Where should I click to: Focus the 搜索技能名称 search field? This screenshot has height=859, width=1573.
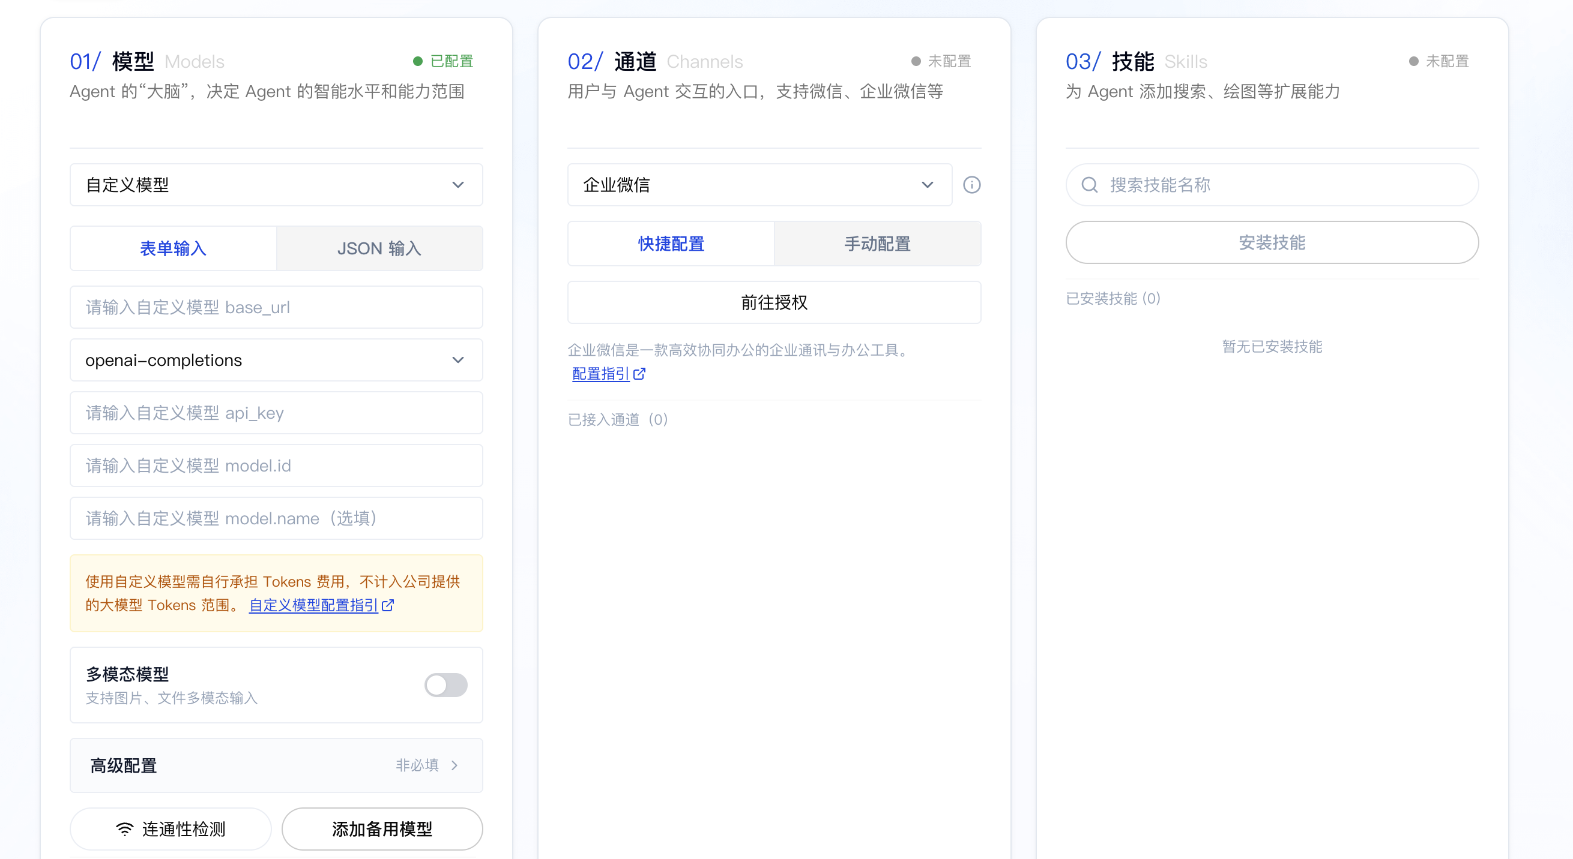tap(1272, 185)
